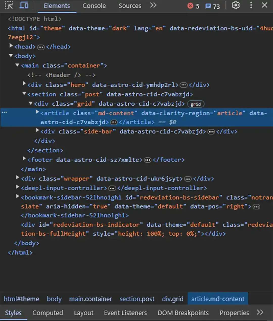Image resolution: width=273 pixels, height=321 pixels.
Task: Expand the deepl-input-controller node
Action: pyautogui.click(x=17, y=187)
